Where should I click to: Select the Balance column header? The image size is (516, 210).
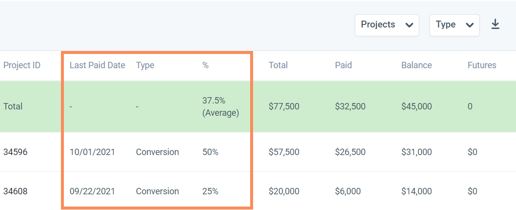point(416,65)
